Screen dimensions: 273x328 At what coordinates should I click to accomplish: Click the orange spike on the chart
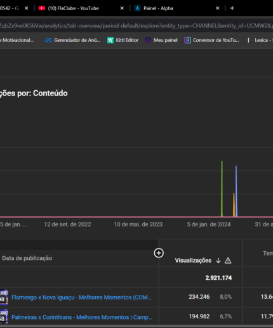click(234, 205)
